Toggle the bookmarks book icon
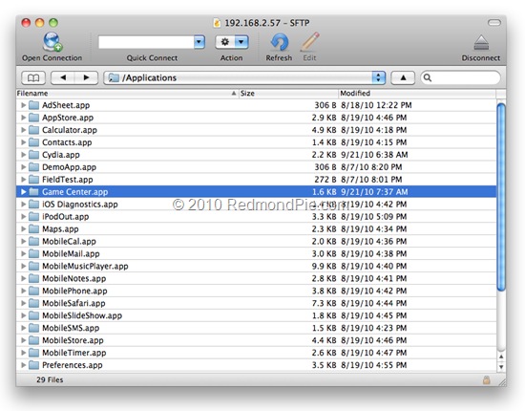The width and height of the screenshot is (525, 411). click(33, 77)
